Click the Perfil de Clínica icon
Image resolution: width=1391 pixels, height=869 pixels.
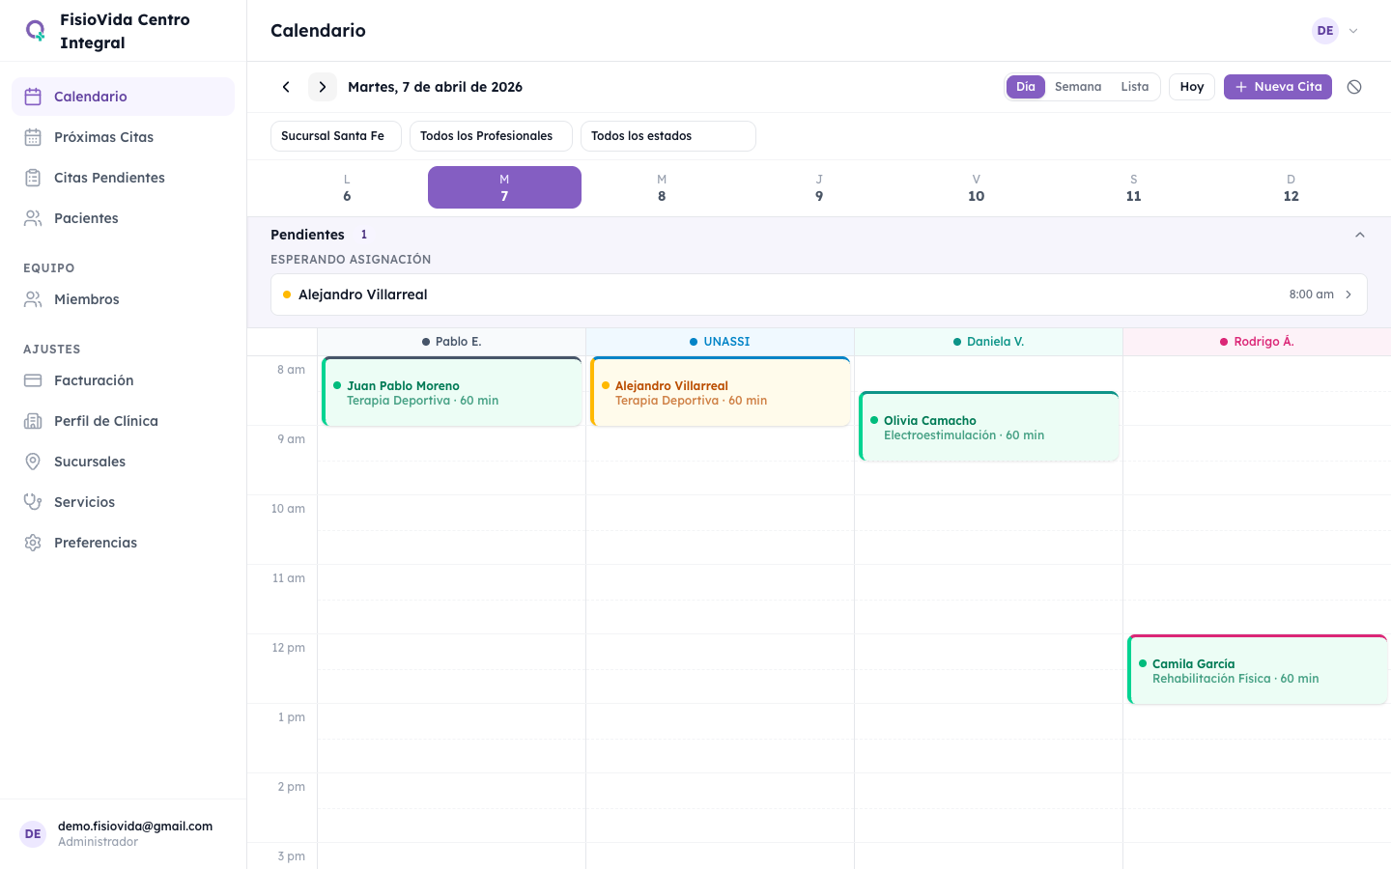(34, 420)
